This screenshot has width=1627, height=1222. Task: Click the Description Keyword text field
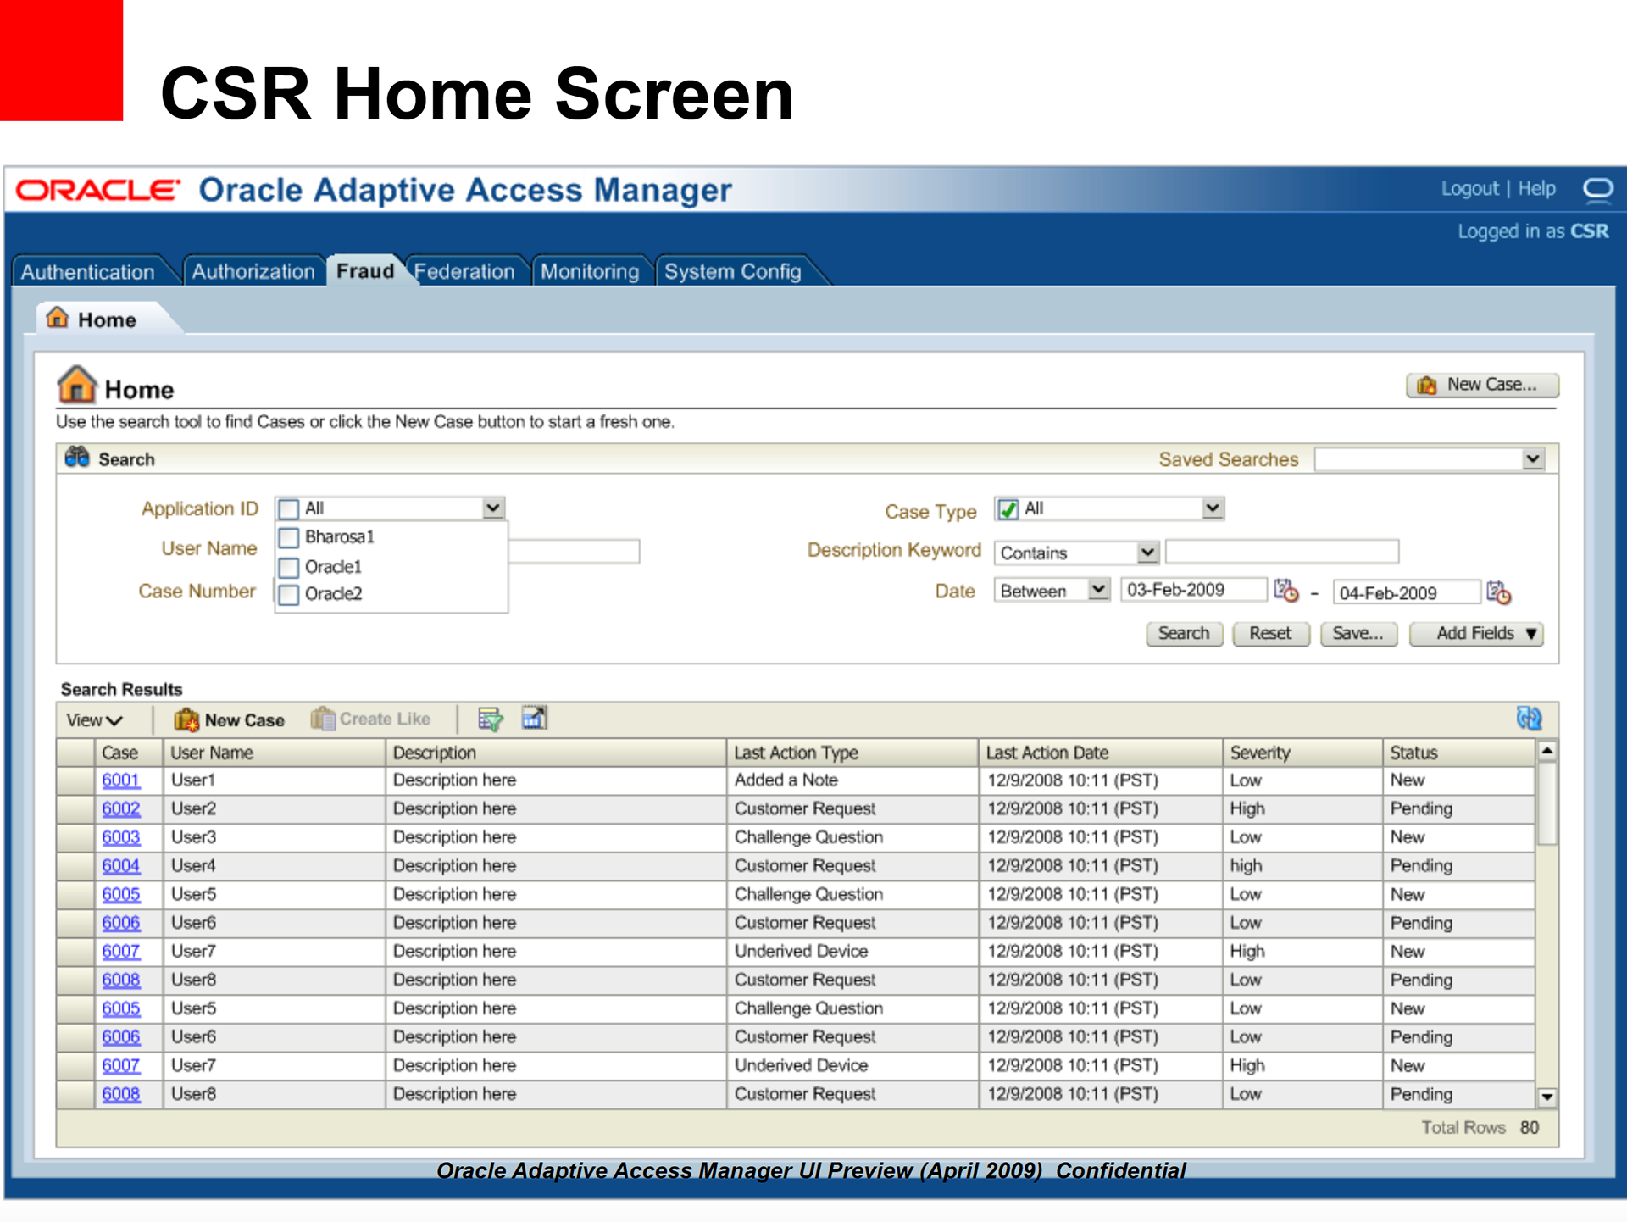click(x=1282, y=552)
